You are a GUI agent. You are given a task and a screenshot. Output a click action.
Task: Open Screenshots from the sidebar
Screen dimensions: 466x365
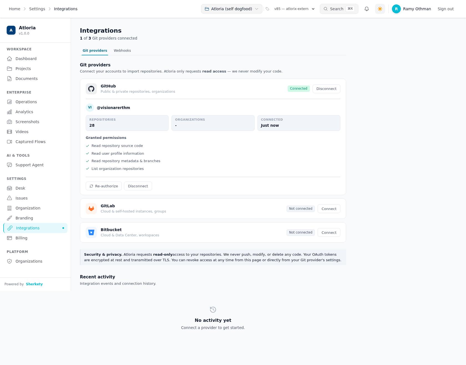point(36,122)
